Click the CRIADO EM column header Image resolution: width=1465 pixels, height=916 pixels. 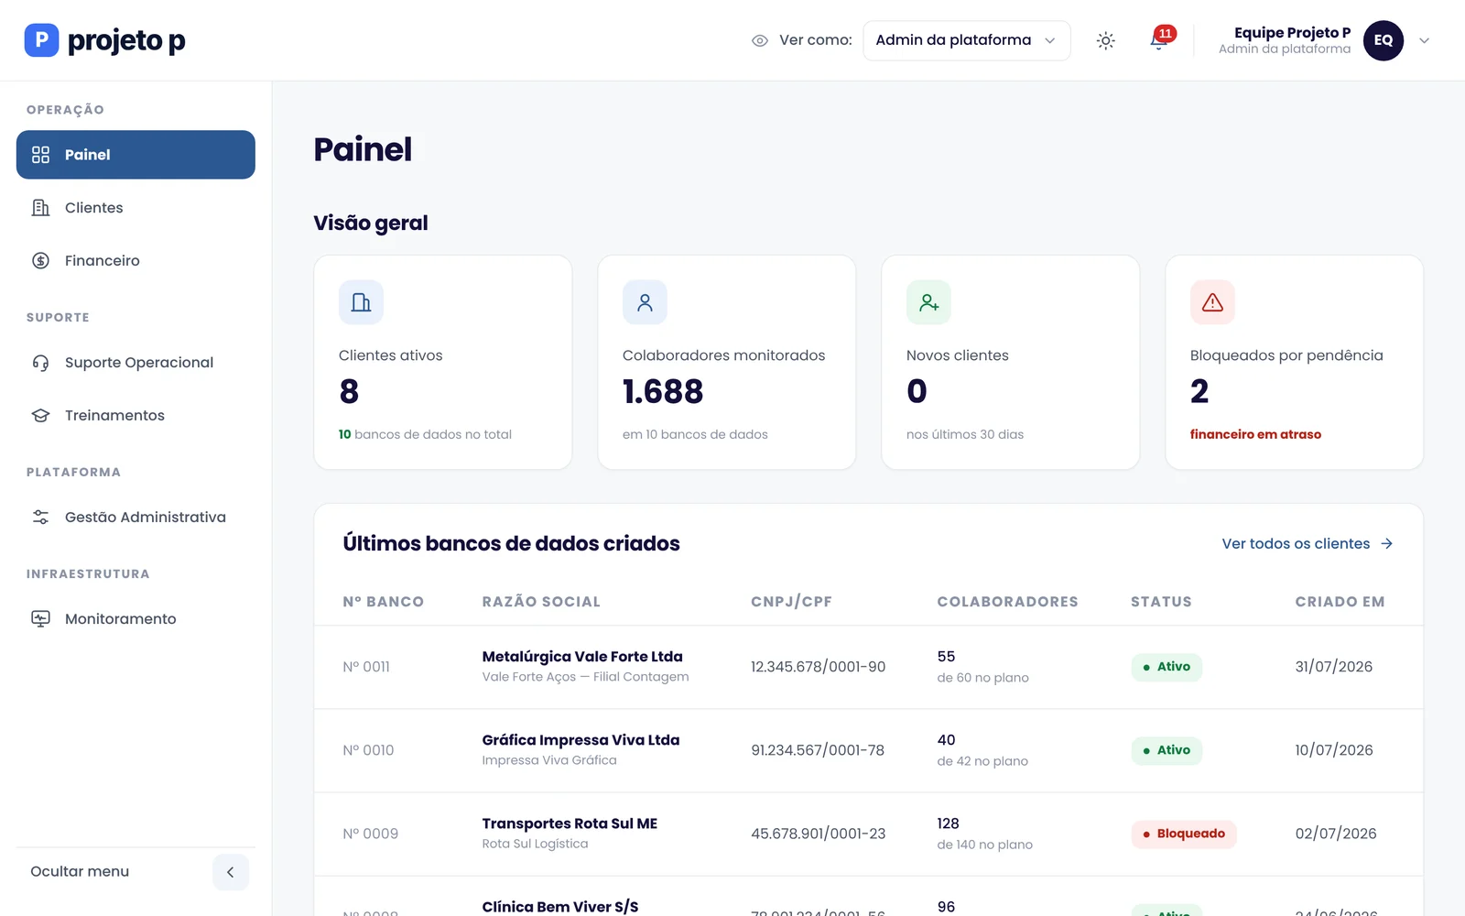point(1340,602)
